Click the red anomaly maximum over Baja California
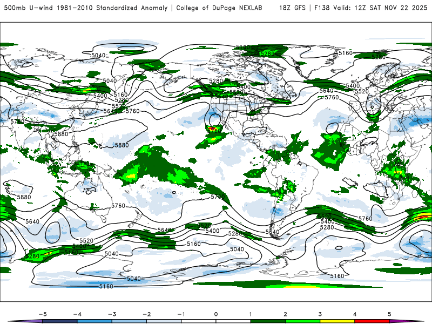Screen dimensions: 432x324 (x=212, y=128)
